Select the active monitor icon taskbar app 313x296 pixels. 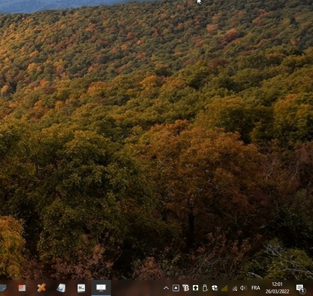(x=101, y=288)
